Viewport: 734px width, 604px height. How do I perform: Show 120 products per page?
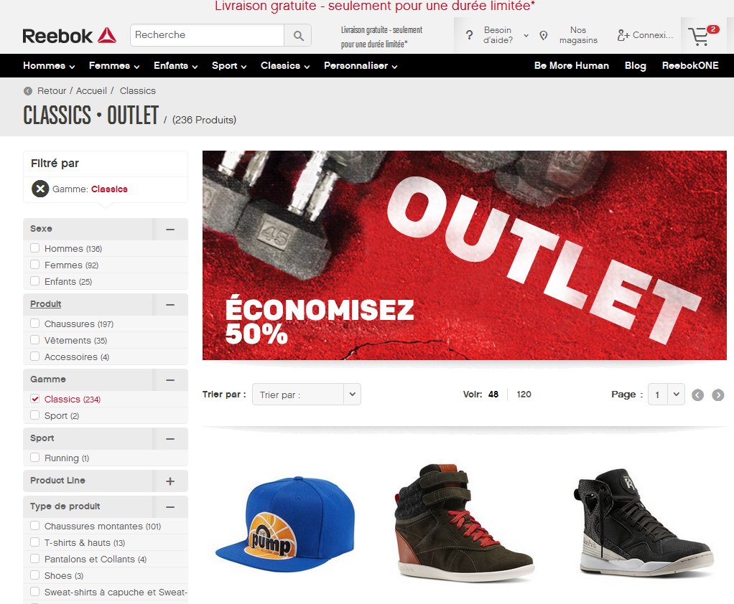coord(524,395)
